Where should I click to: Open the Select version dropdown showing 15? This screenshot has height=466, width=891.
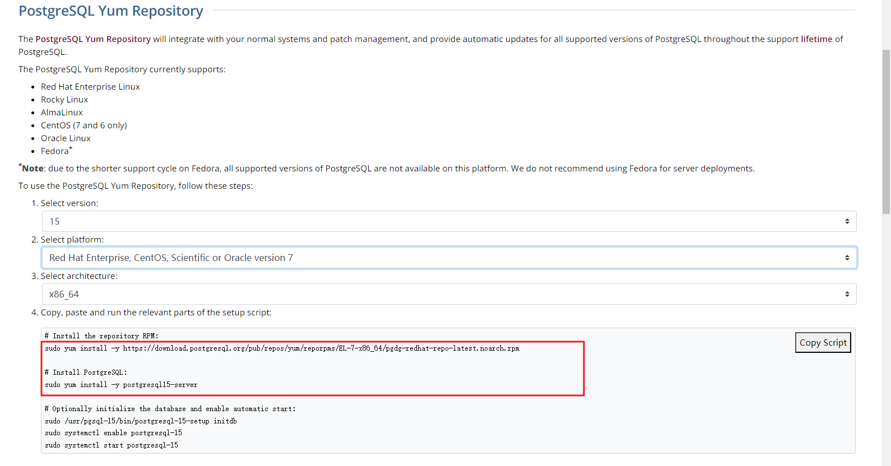pos(449,221)
